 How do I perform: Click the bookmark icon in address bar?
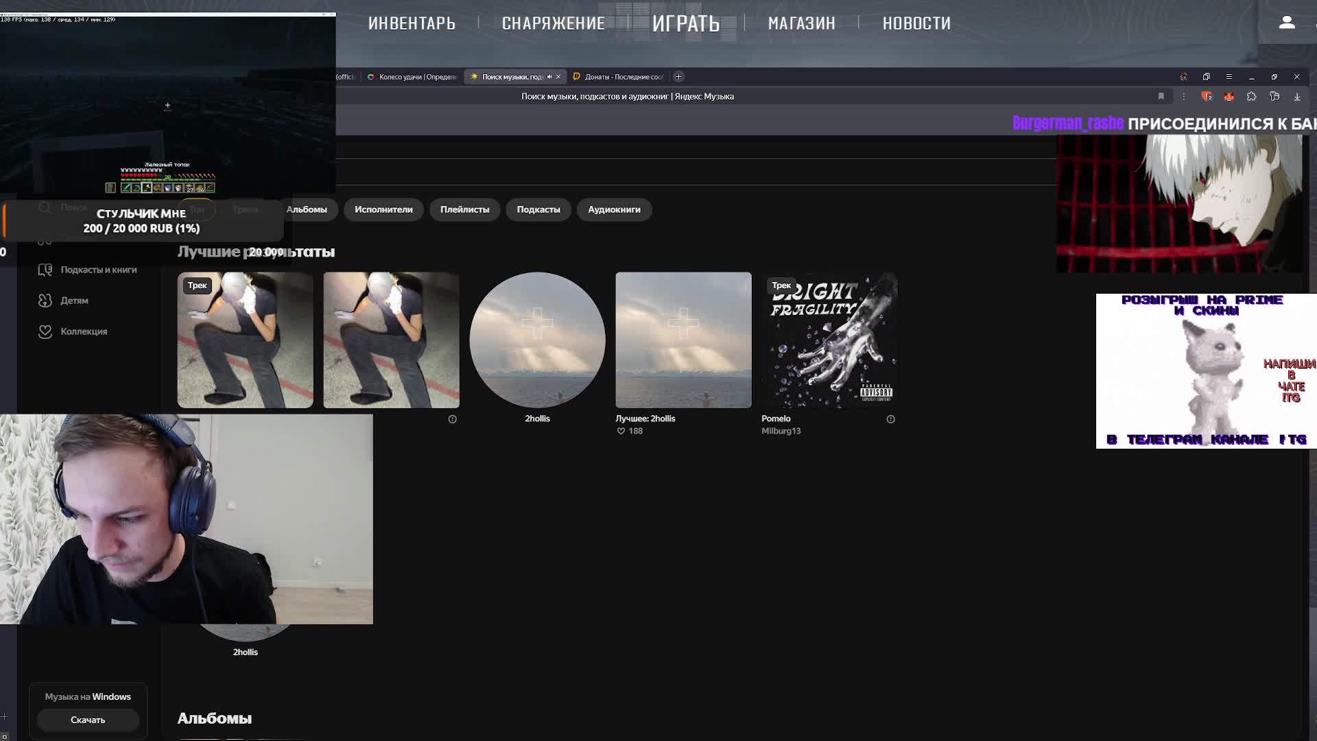point(1161,97)
